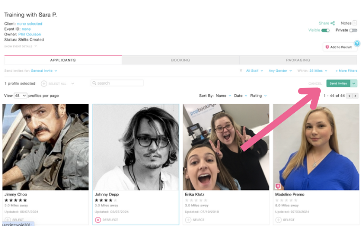
Task: Click the Select All plus icon
Action: tap(44, 84)
